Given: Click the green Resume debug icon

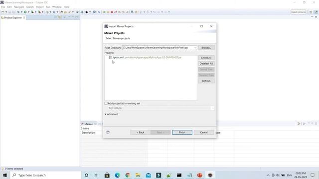Looking at the screenshot, I should pos(104,12).
